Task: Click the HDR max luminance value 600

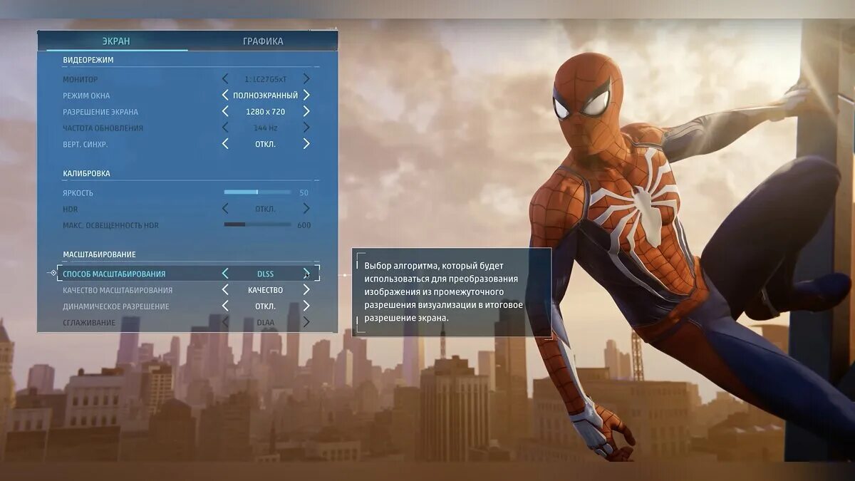Action: point(304,225)
